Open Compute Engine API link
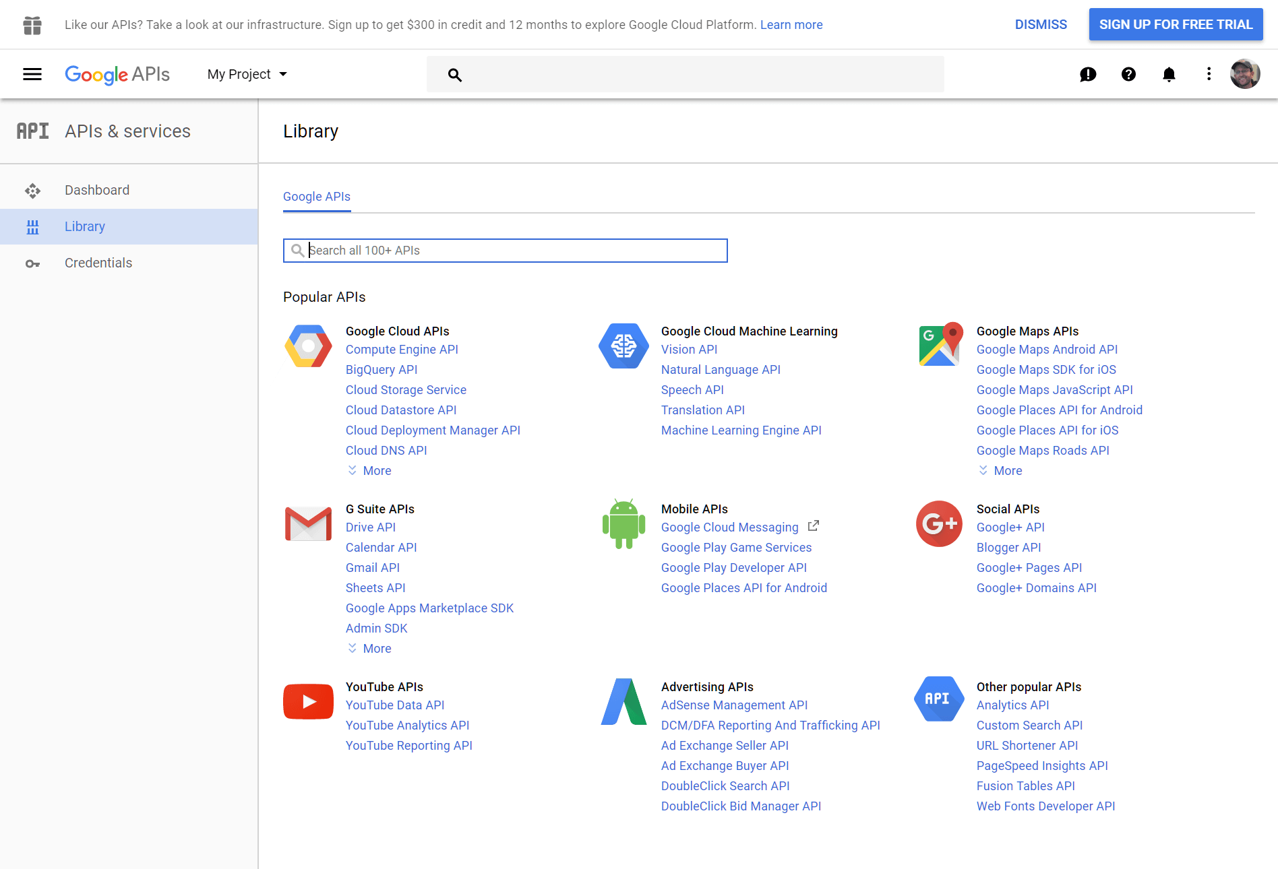This screenshot has width=1278, height=869. [402, 350]
